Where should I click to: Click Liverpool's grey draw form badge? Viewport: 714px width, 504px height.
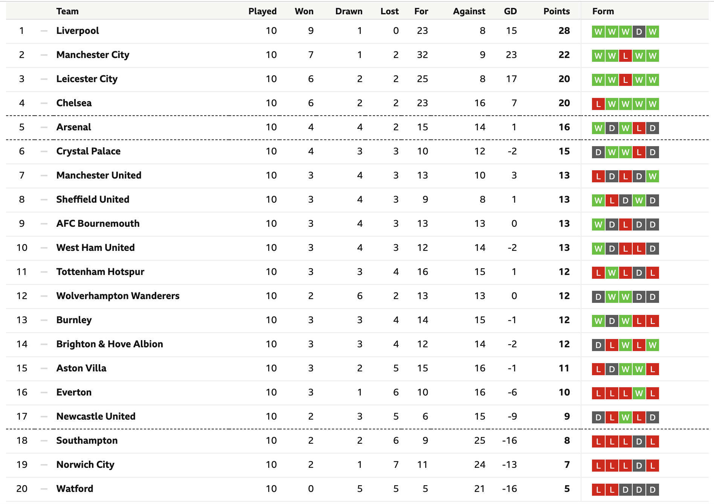click(639, 32)
